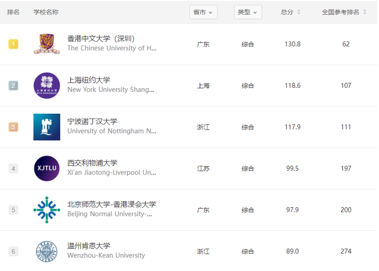Click national reference rank 200
This screenshot has height=271, width=379.
(x=346, y=210)
